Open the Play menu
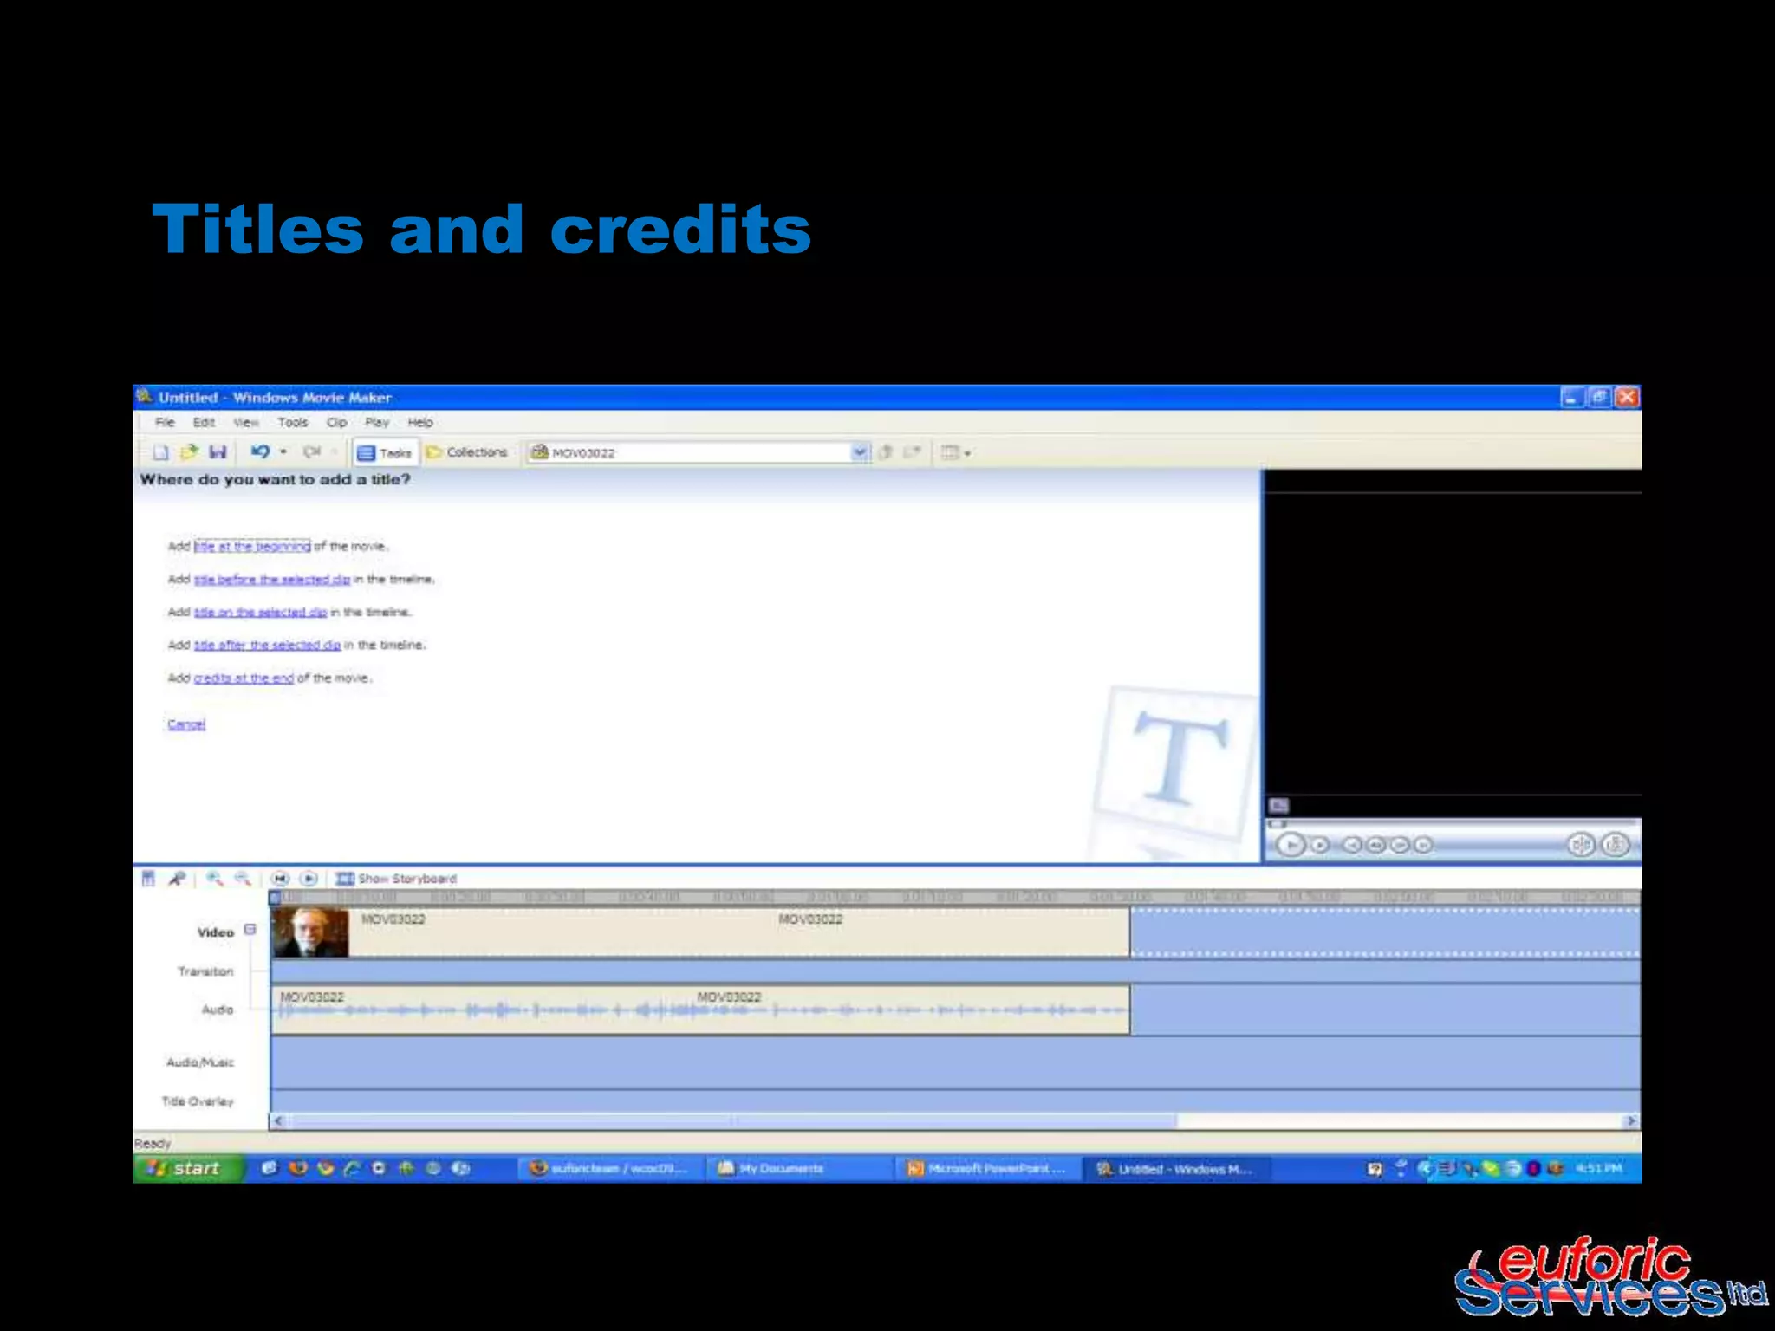The width and height of the screenshot is (1775, 1331). (x=377, y=423)
